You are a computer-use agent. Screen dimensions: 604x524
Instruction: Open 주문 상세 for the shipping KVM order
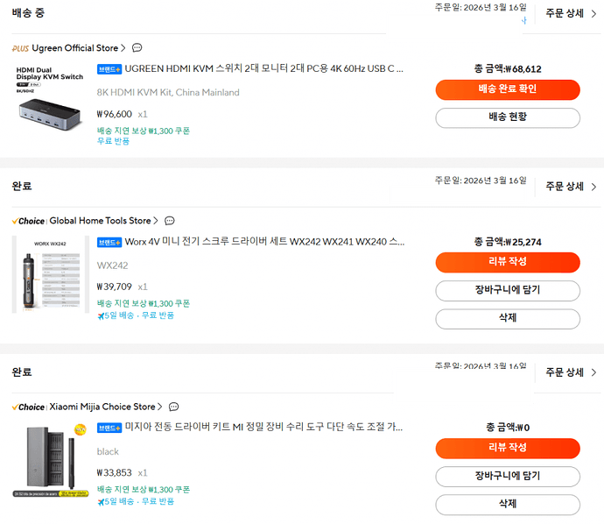[571, 13]
